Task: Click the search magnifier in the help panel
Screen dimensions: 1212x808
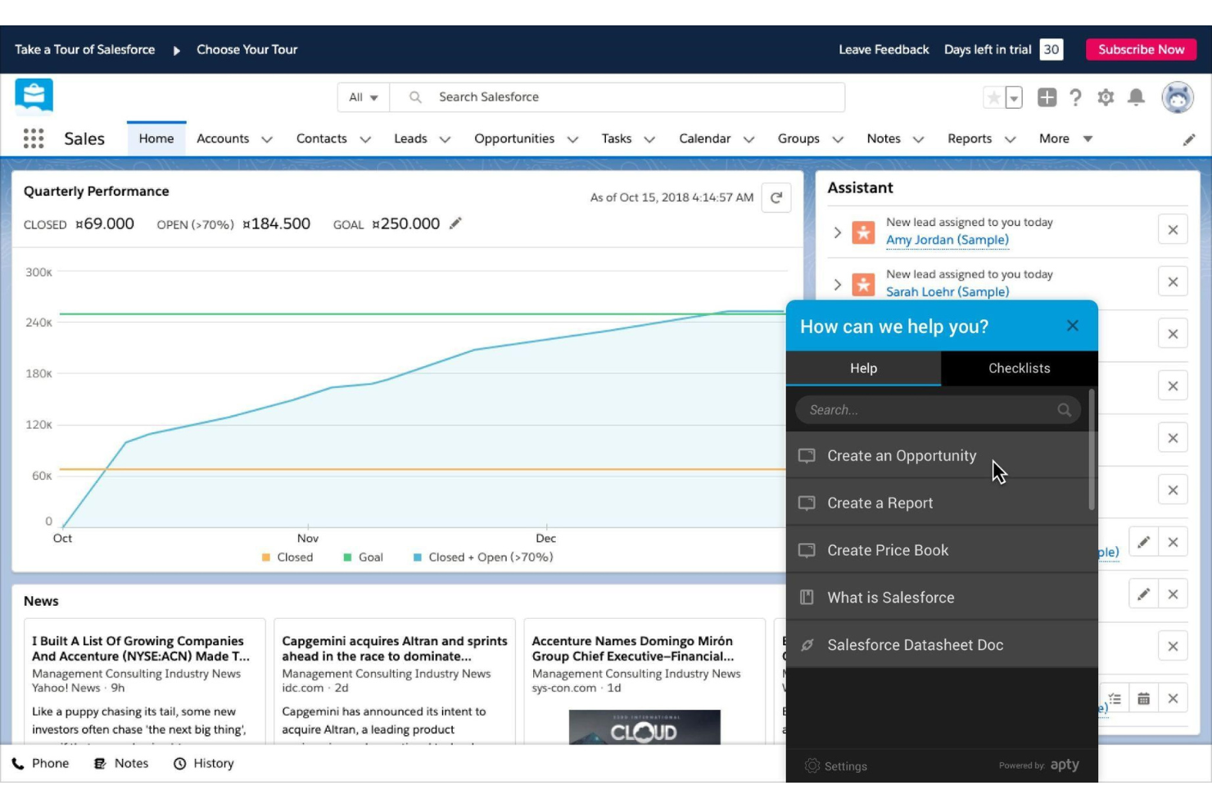Action: point(1064,410)
